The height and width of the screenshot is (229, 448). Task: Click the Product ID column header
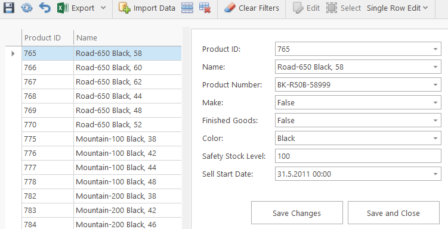(48, 37)
